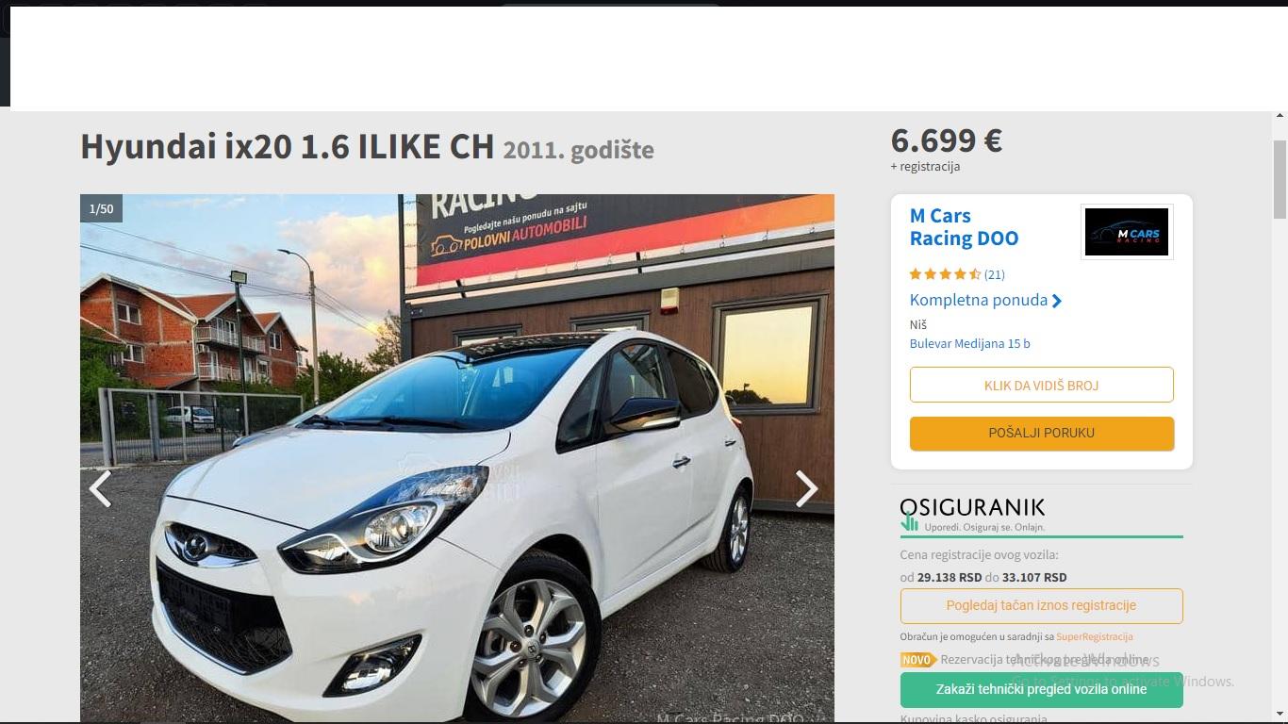Open the M Cars Racing DOO dealer page
1288x724 pixels.
964,227
